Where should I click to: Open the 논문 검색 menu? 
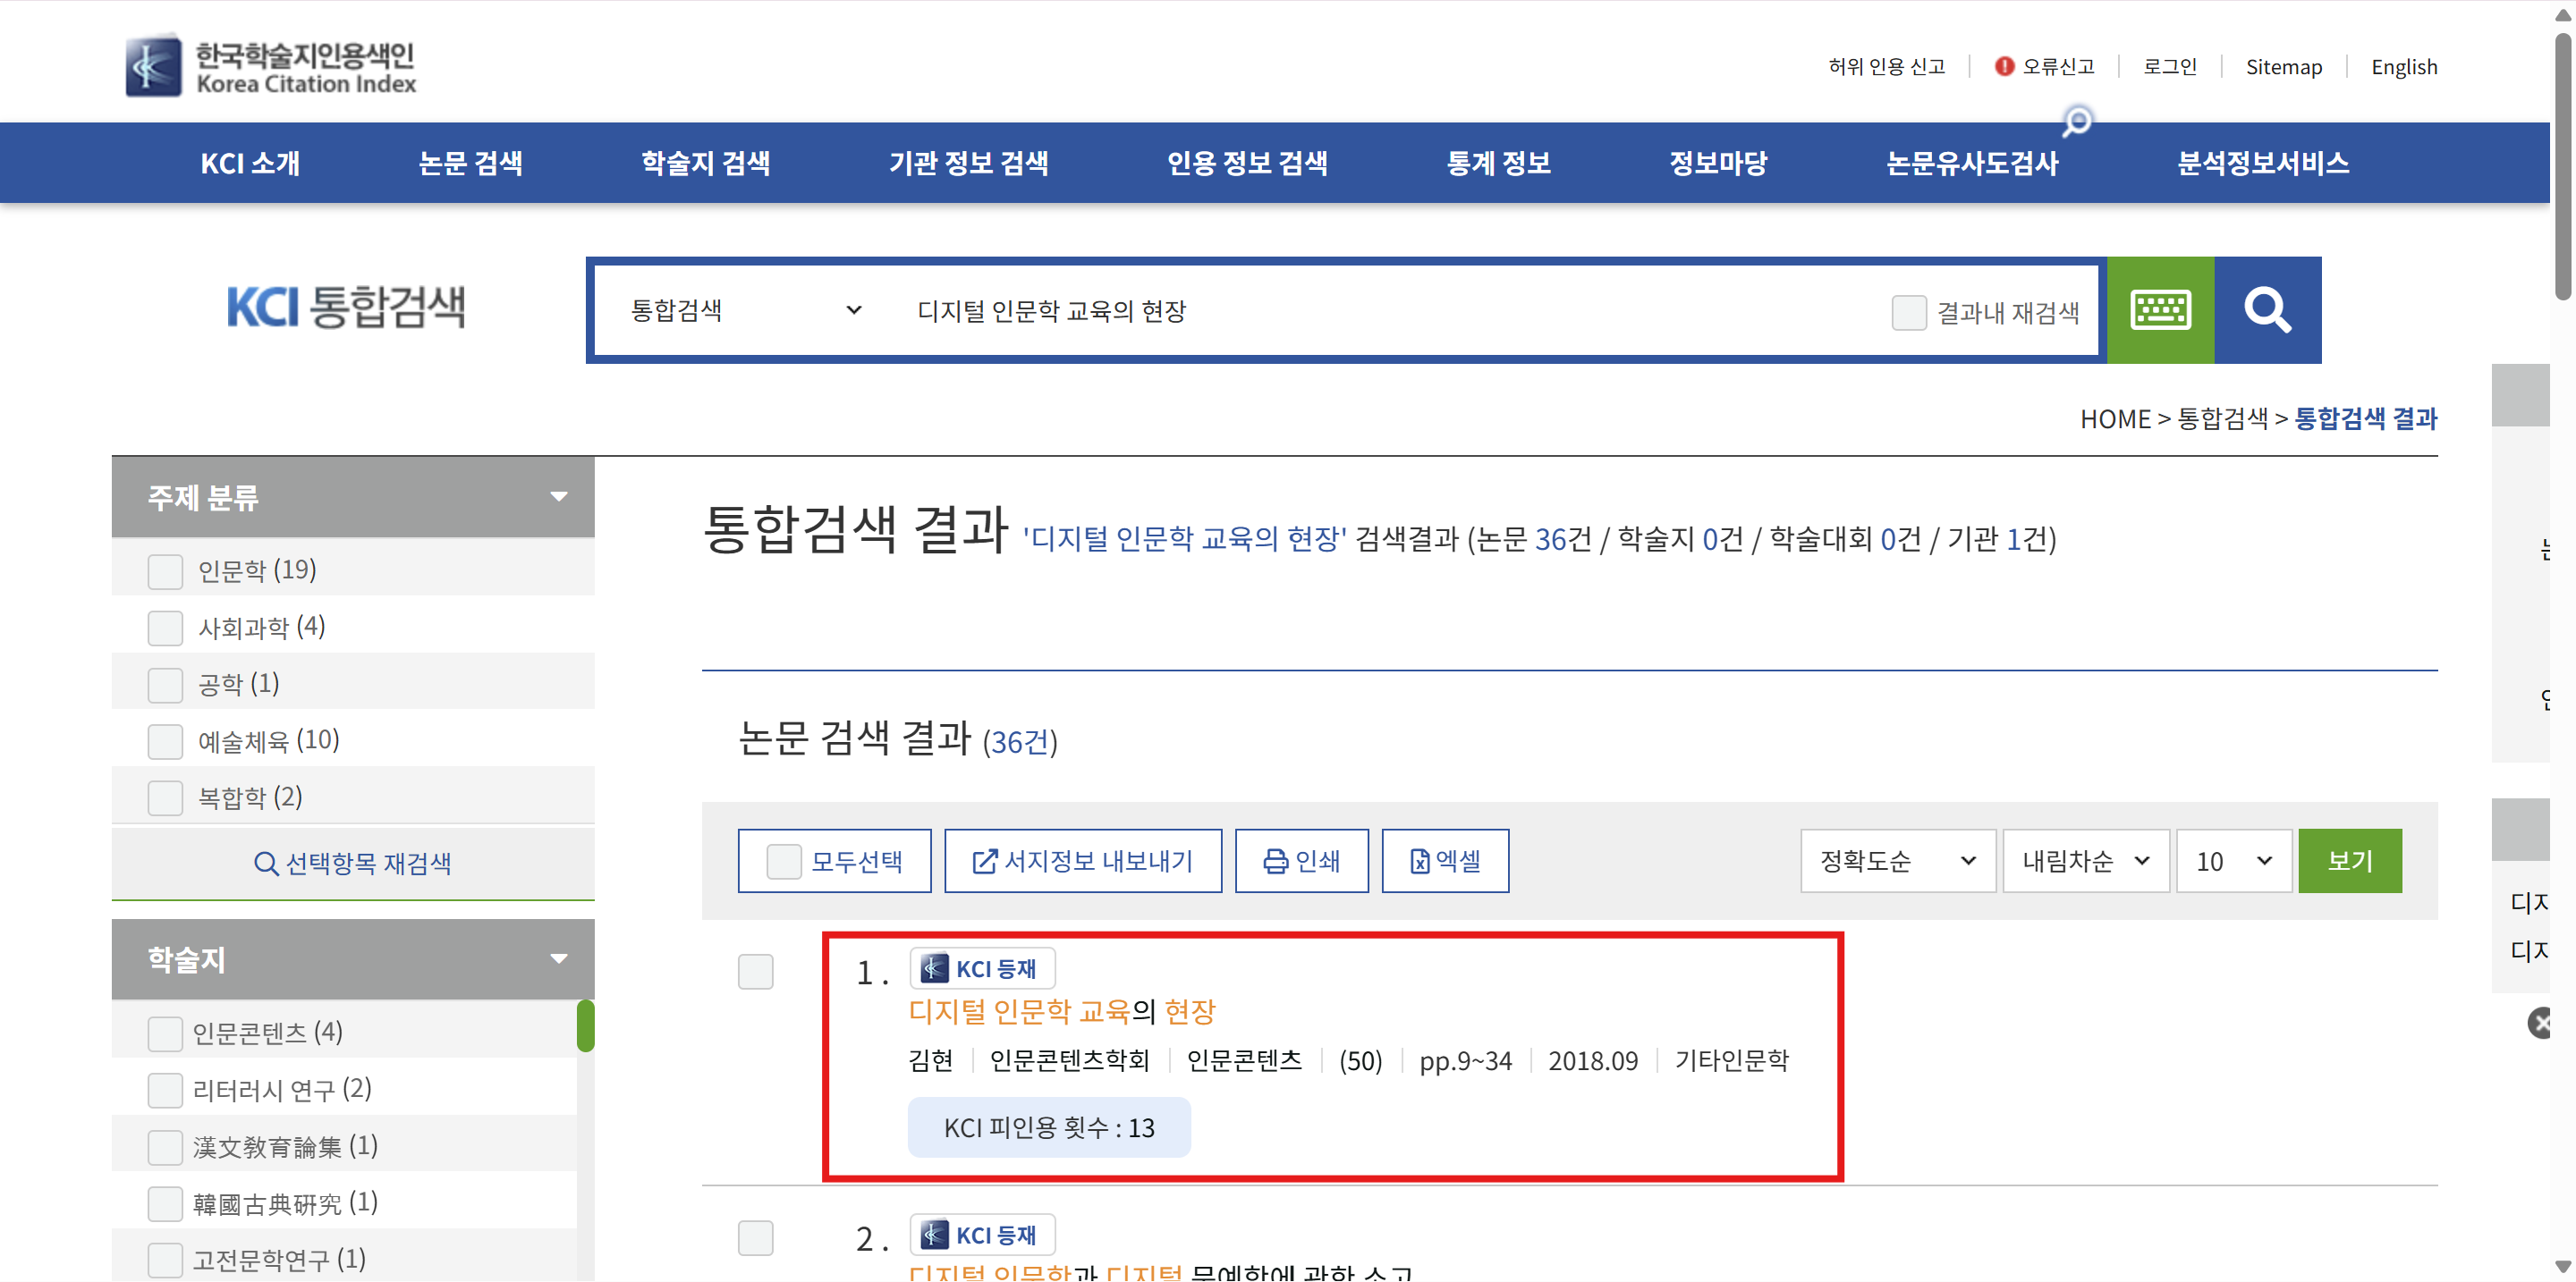[470, 164]
